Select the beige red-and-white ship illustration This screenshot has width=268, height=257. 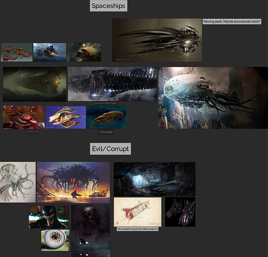click(x=138, y=212)
